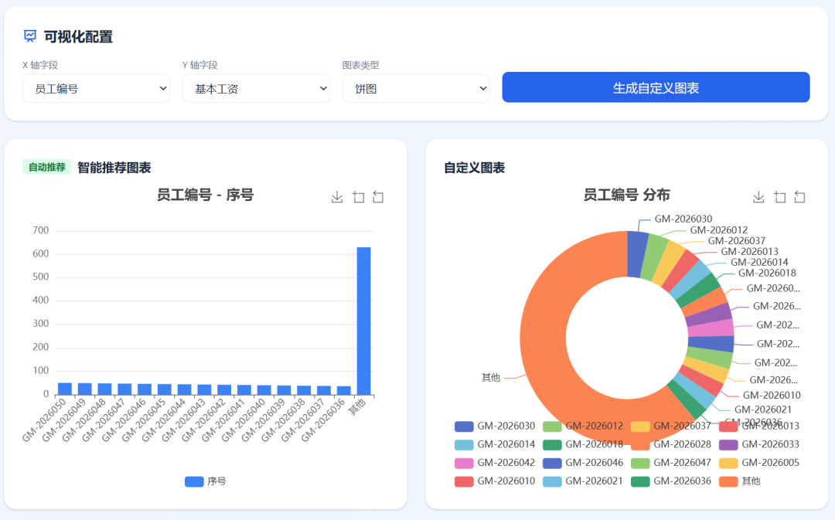Click GM-2026021 light blue legend swatch
Screen dimensions: 835x520
[552, 481]
